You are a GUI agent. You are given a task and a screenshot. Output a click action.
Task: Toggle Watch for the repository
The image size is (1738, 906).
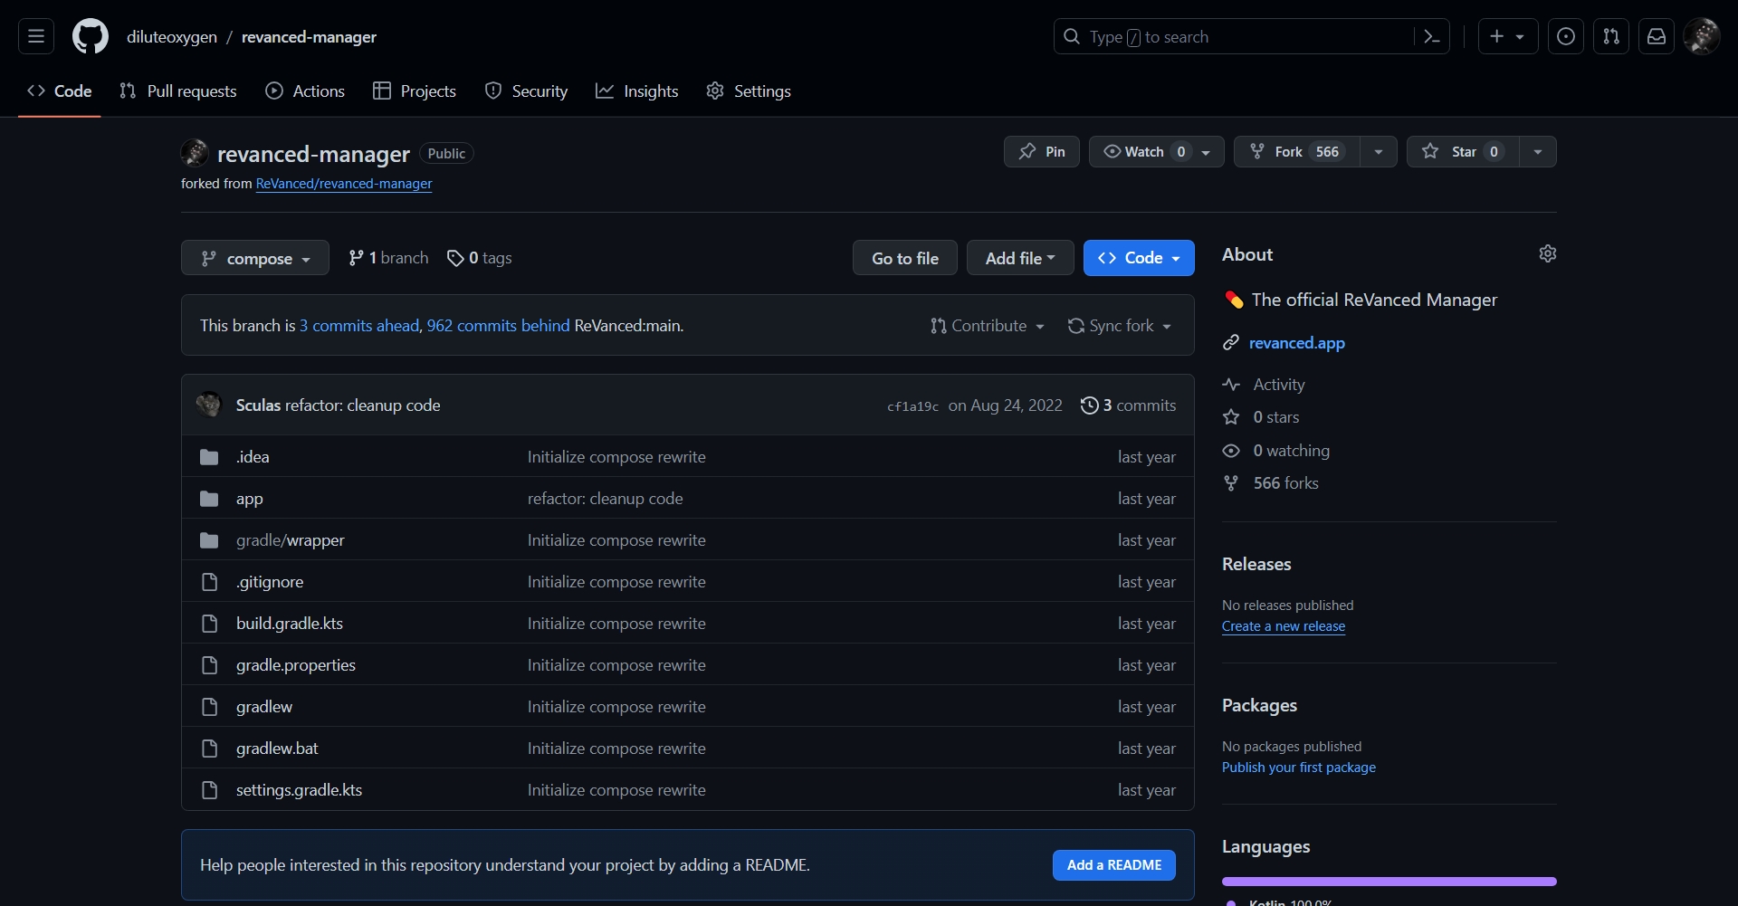coord(1157,151)
